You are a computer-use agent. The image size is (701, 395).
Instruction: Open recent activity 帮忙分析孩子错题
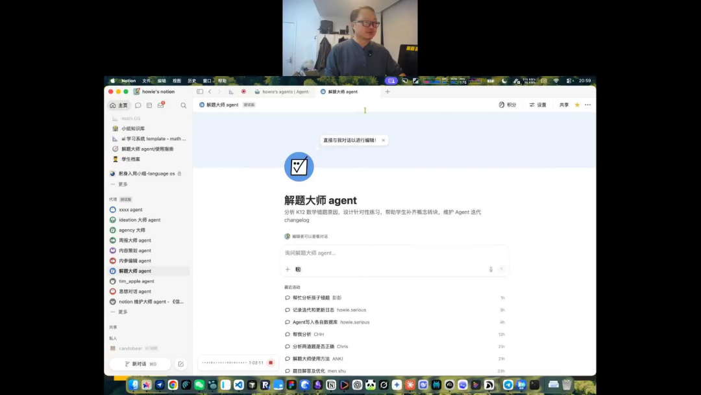(x=395, y=298)
